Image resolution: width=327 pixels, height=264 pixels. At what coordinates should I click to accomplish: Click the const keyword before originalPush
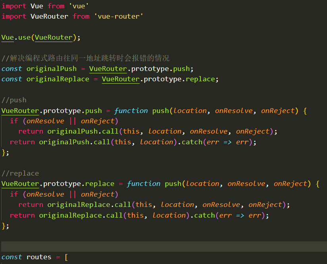[x=12, y=69]
